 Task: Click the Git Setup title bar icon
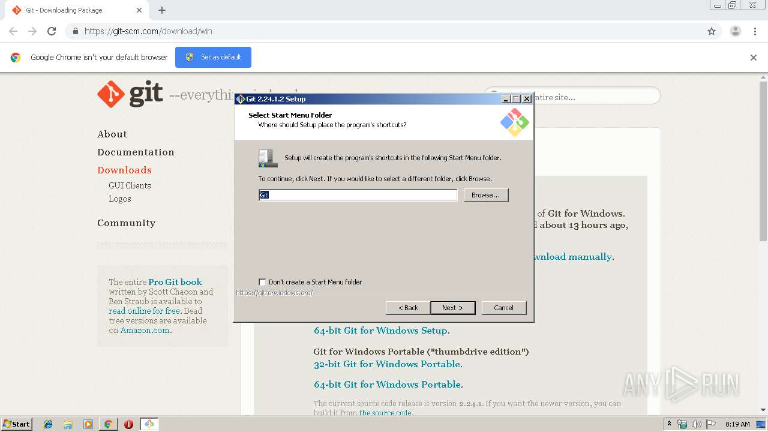241,99
